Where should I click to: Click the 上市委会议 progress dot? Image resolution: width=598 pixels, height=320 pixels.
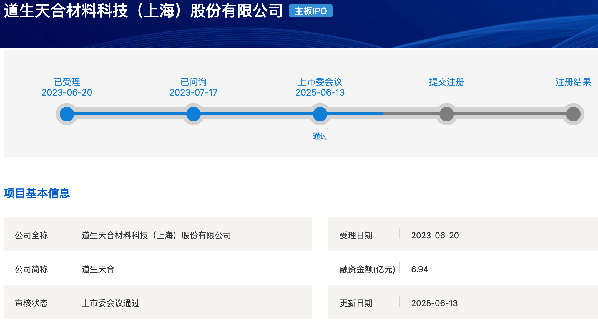(x=320, y=114)
